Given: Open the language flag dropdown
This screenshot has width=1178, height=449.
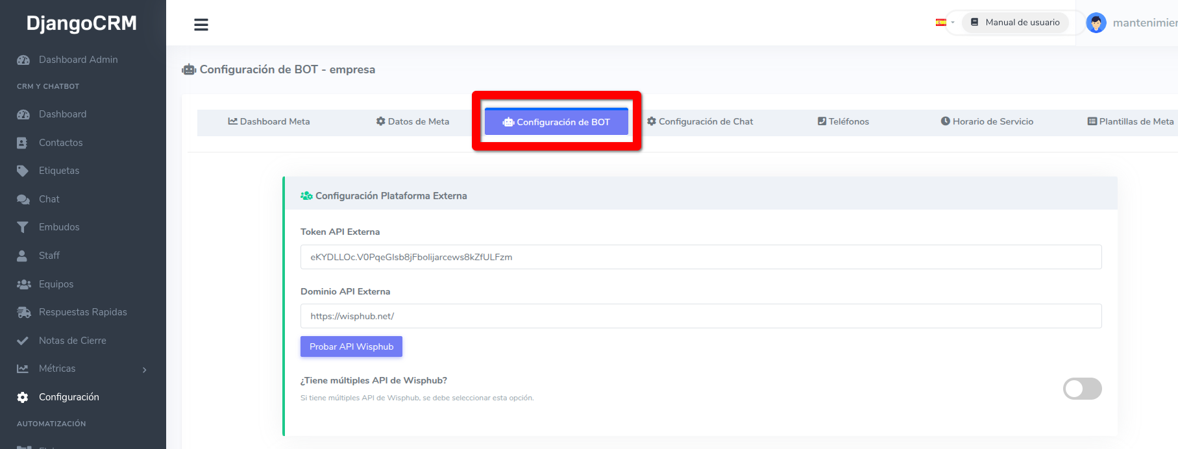Looking at the screenshot, I should [x=945, y=22].
